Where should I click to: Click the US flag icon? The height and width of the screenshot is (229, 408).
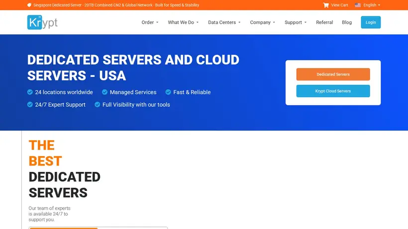(358, 5)
